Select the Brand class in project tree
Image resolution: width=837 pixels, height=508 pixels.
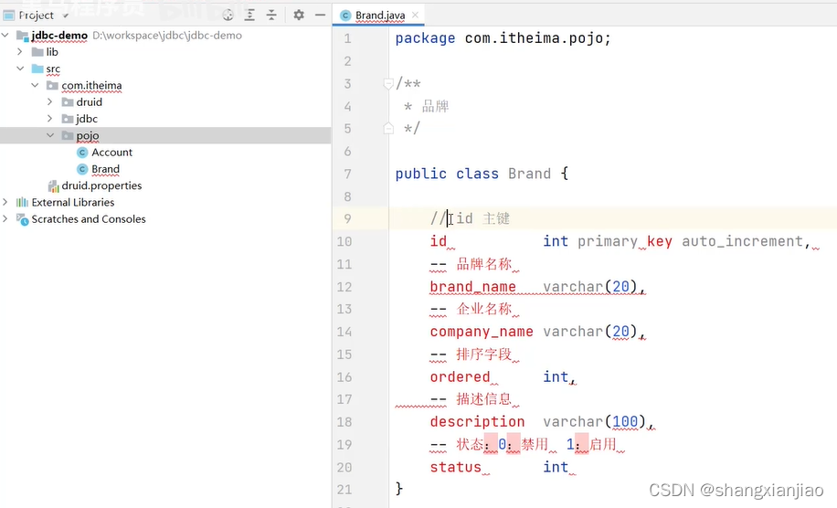pyautogui.click(x=105, y=169)
